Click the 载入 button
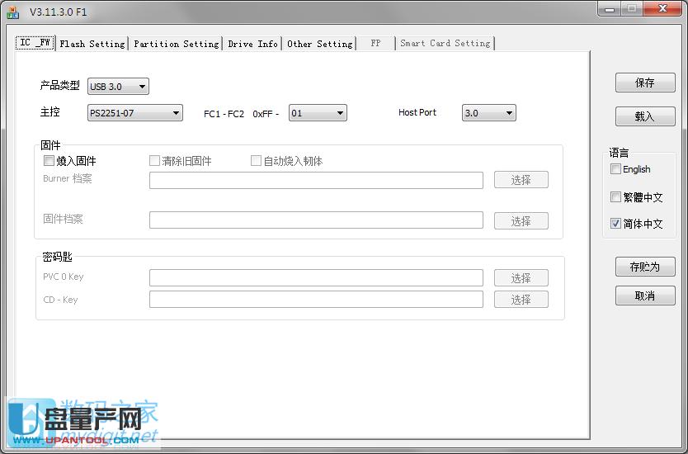The image size is (688, 454). 645,116
